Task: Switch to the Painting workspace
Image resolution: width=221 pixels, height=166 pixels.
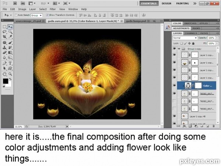Action: 182,4
